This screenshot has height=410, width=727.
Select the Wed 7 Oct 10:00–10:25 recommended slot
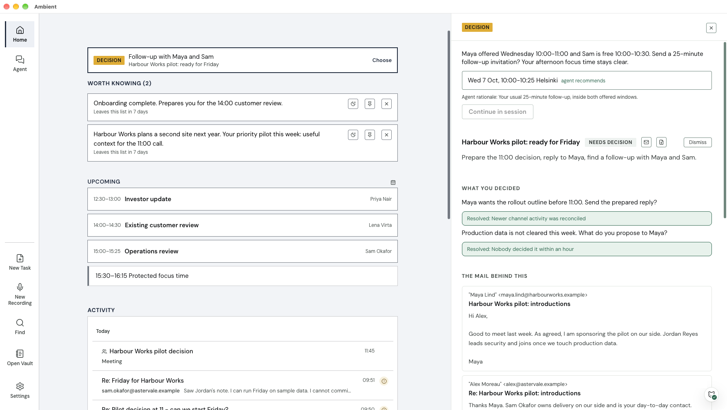click(x=587, y=80)
